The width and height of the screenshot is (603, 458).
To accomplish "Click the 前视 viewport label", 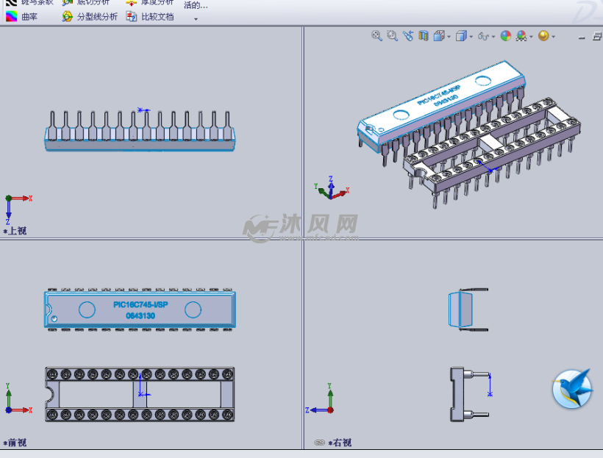I will tap(15, 443).
